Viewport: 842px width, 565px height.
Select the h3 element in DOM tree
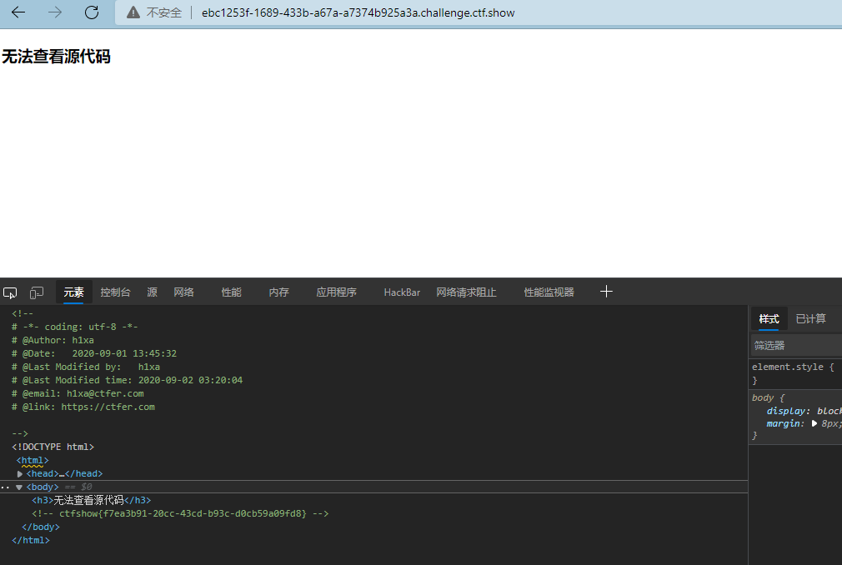(92, 500)
